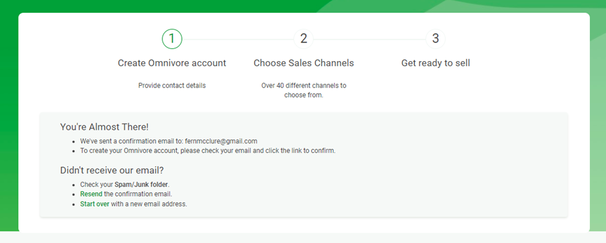Screen dimensions: 606x243
Task: Click the Over 40 different channels description
Action: click(x=304, y=90)
